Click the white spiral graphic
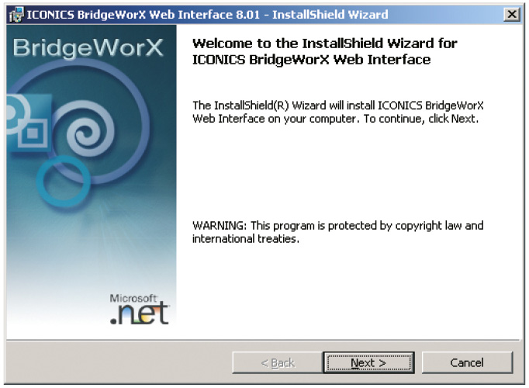This screenshot has width=529, height=388. pos(88,129)
